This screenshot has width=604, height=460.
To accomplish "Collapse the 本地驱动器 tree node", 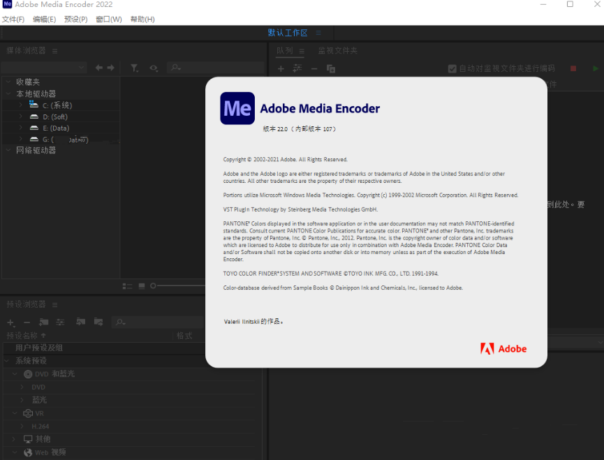I will (8, 94).
